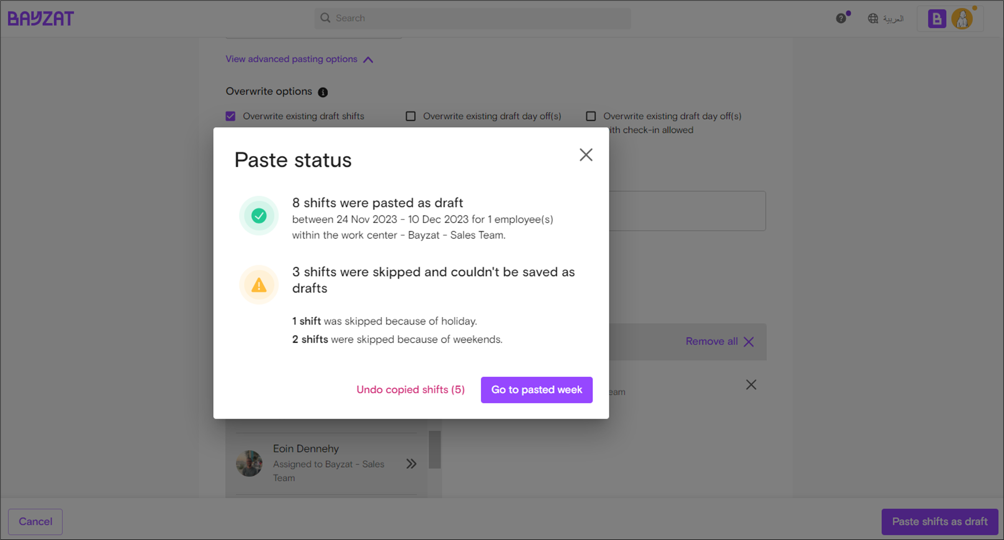Remove the selected employee with X icon

[x=751, y=385]
